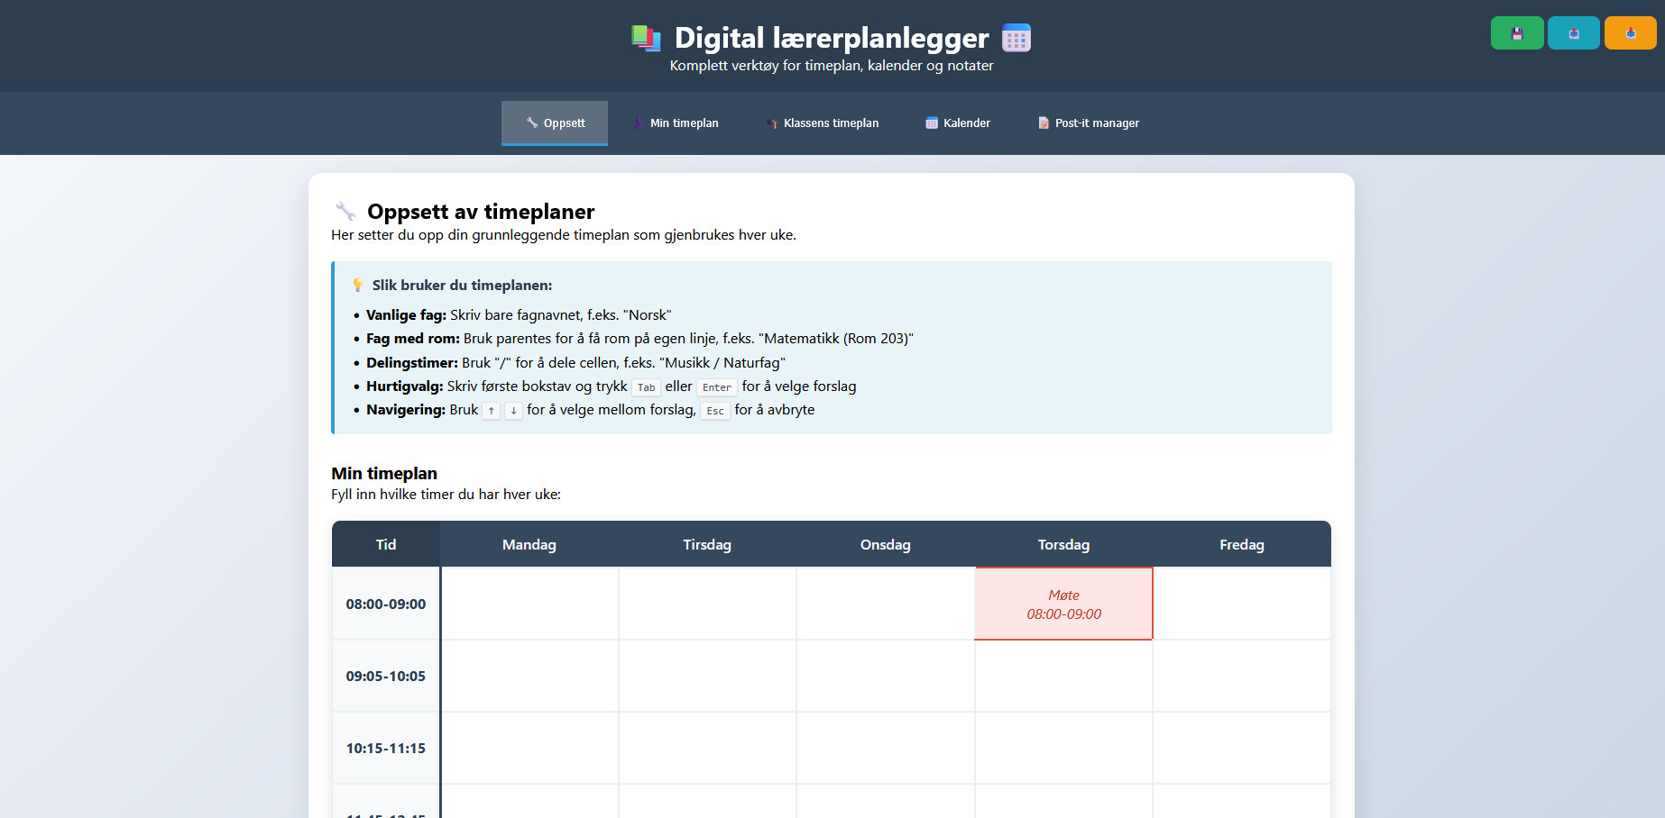Click the Mandag column header
The image size is (1665, 818).
[x=529, y=544]
